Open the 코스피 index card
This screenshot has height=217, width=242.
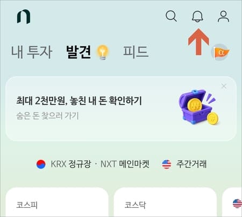coord(57,202)
